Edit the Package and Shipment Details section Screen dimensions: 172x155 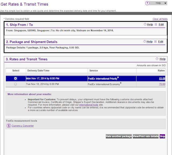coord(161,42)
